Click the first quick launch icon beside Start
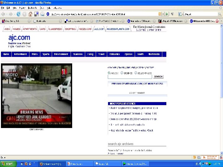This screenshot has height=167, width=223. point(22,164)
